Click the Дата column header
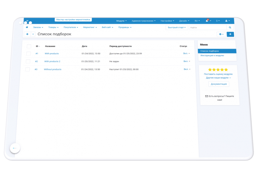258x172 pixels. (x=84, y=46)
